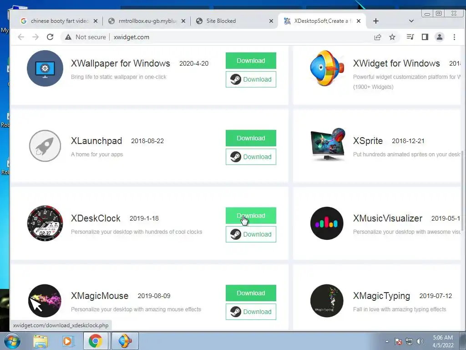Show hidden tray icons arrow
The width and height of the screenshot is (466, 350).
387,341
